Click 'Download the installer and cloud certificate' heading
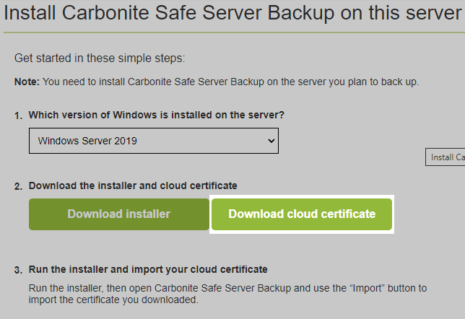465x319 pixels. (133, 185)
